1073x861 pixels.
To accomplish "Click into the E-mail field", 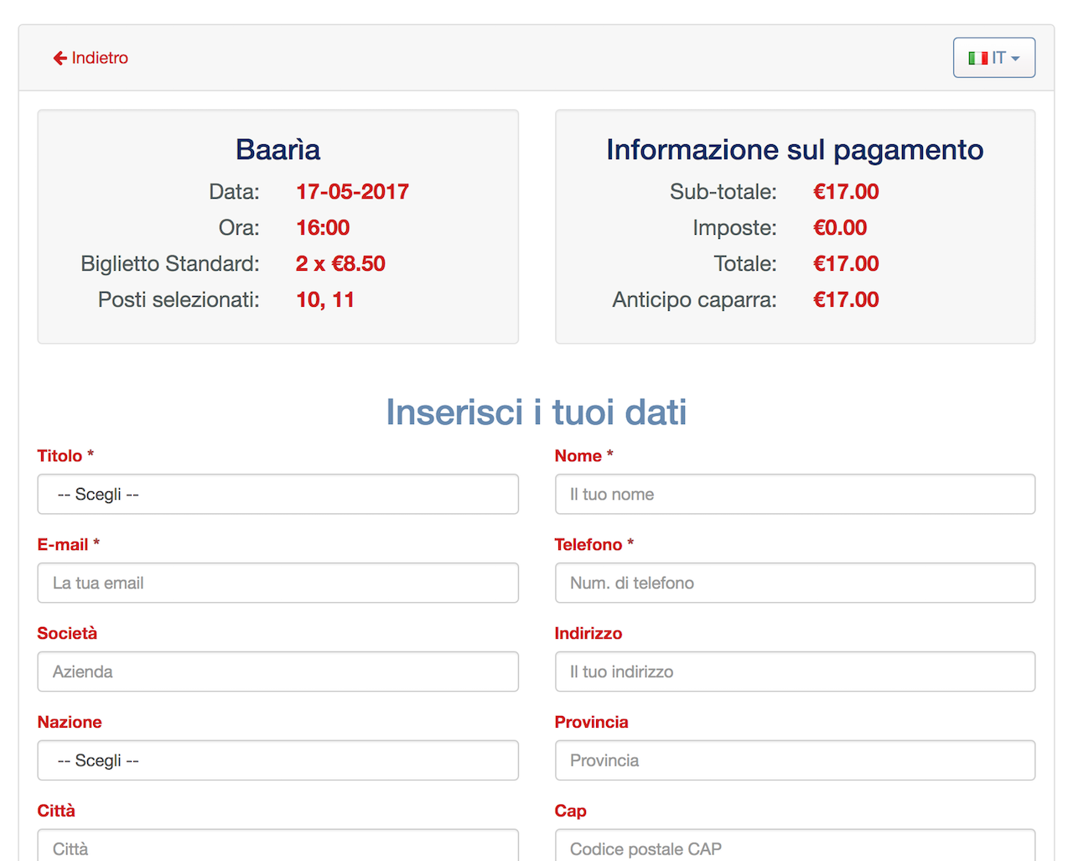I will [277, 584].
